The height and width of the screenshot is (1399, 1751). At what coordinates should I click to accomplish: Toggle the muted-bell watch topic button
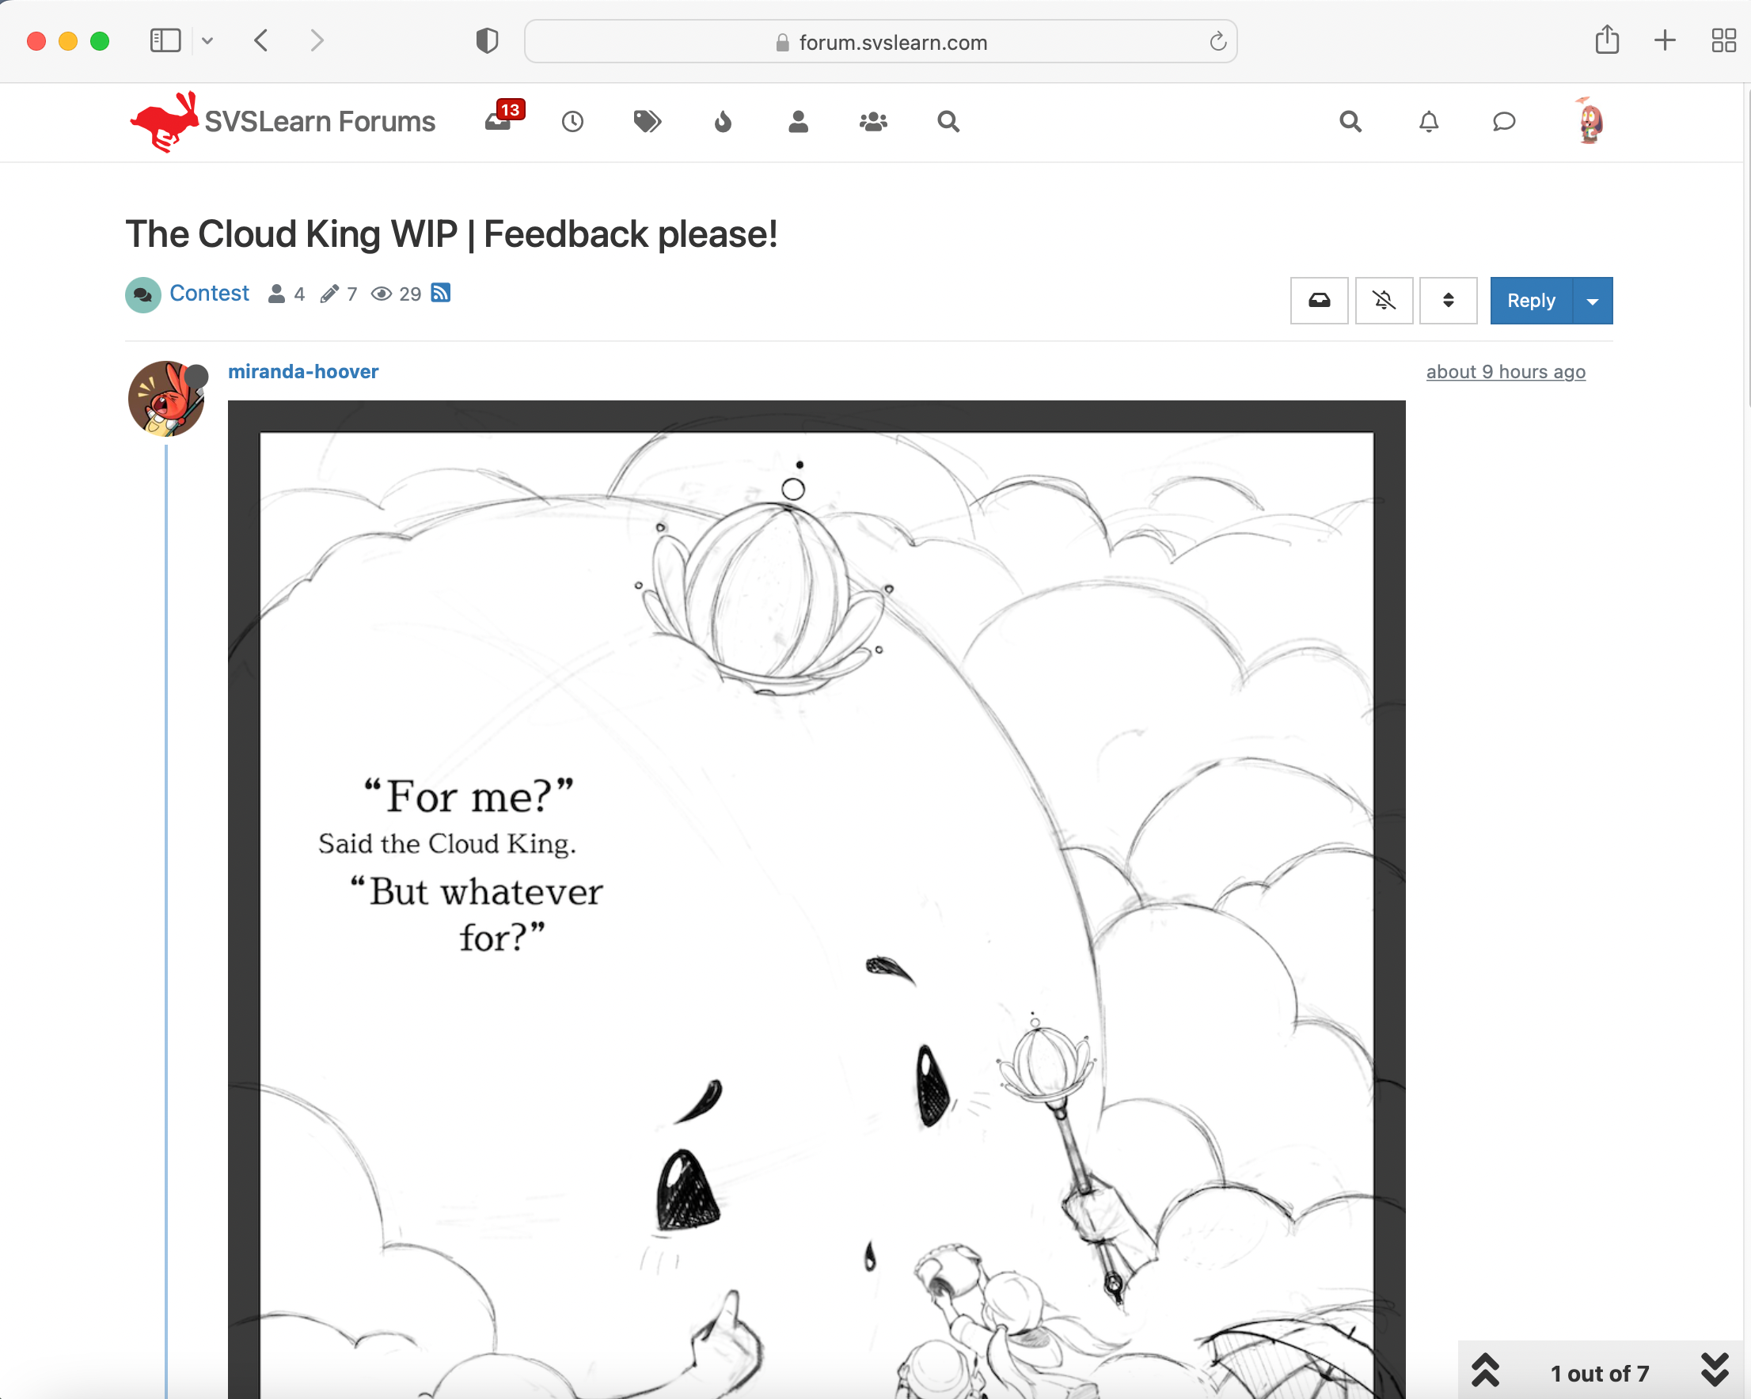1384,301
